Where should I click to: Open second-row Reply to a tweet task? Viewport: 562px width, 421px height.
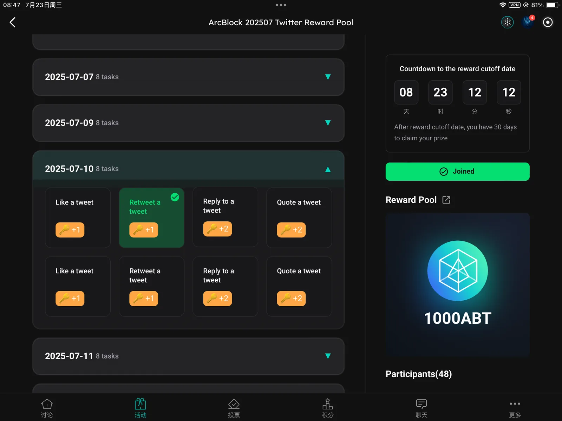[x=225, y=286]
